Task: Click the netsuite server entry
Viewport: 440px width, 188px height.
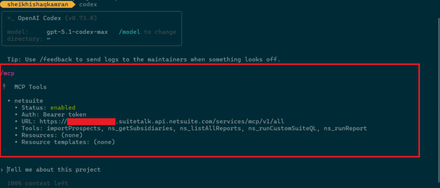Action: click(x=28, y=100)
